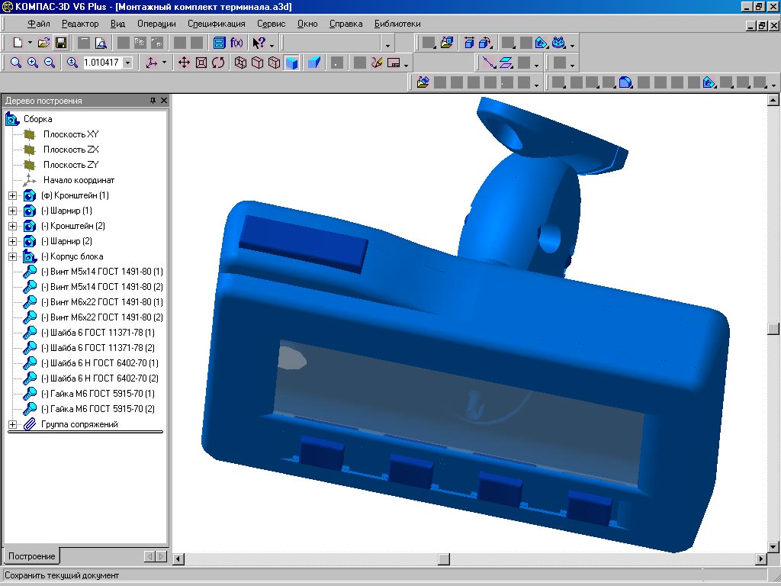
Task: Click the Save document toolbar icon
Action: tap(60, 43)
